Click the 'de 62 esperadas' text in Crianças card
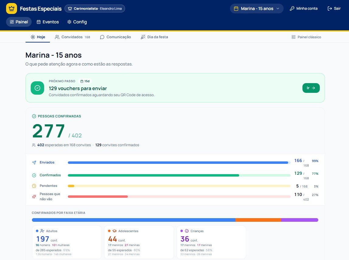The width and height of the screenshot is (349, 260). (192, 250)
